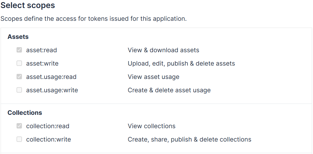Select the asset.usage:read label
This screenshot has width=313, height=154.
[x=51, y=77]
